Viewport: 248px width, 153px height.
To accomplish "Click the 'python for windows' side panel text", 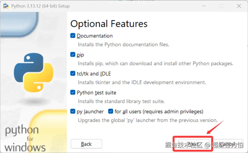I will click(x=25, y=138).
